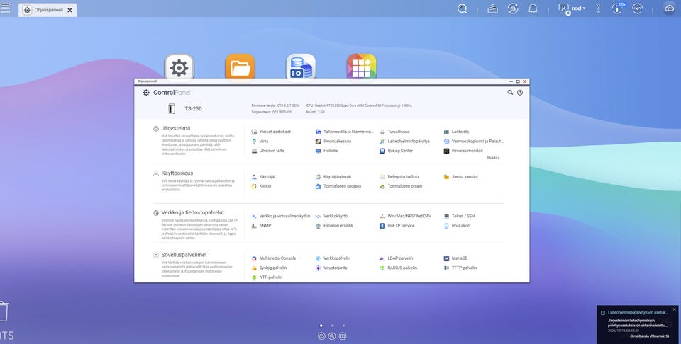Open QuFTP Service
This screenshot has height=344, width=681.
(397, 226)
